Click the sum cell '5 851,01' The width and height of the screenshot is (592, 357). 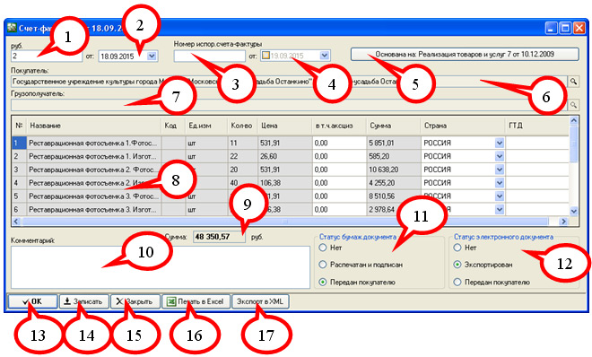tap(394, 143)
